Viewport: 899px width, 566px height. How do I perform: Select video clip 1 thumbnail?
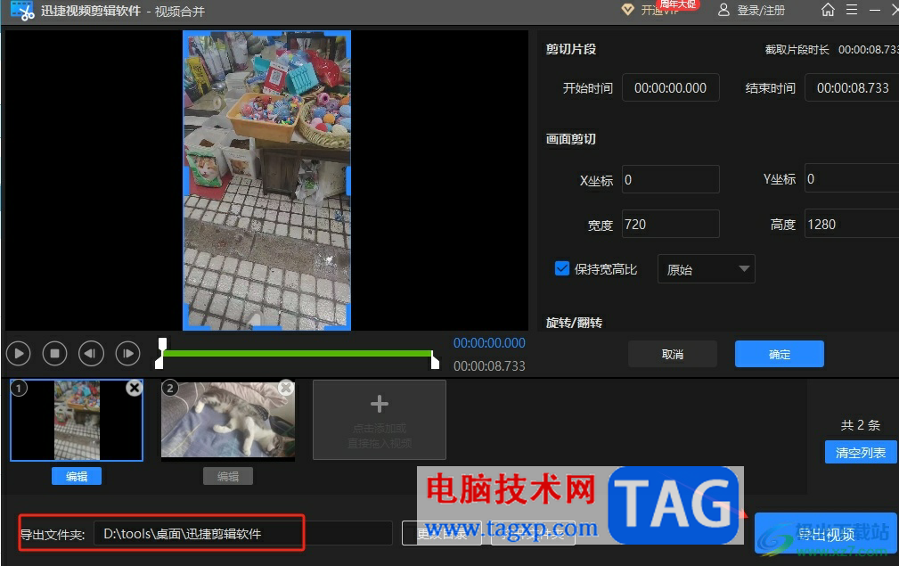(x=77, y=421)
